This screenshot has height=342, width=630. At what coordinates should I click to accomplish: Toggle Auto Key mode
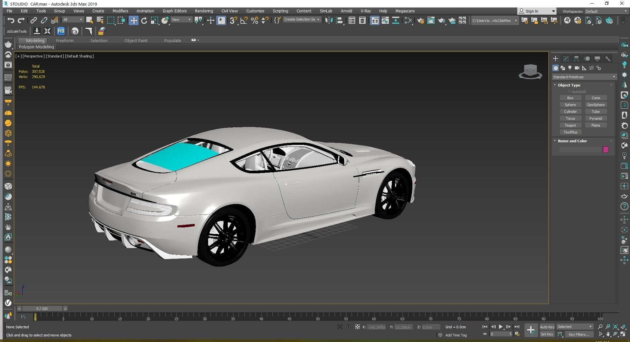pos(547,327)
